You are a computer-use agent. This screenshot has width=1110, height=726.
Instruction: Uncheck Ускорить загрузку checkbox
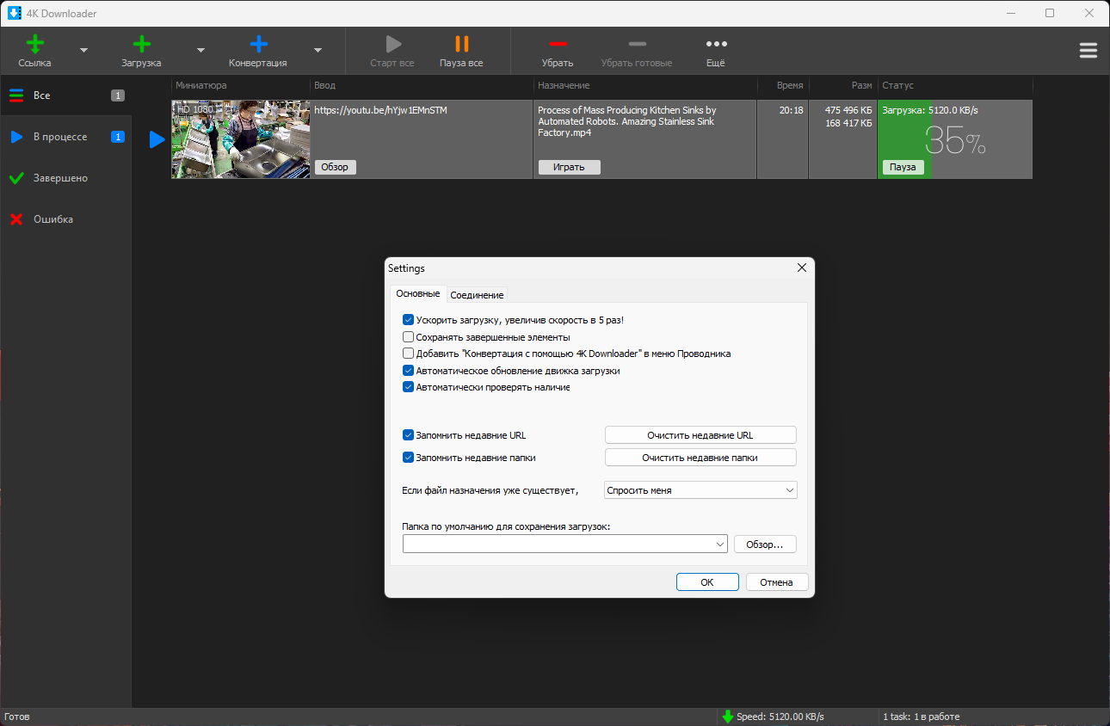pos(409,320)
